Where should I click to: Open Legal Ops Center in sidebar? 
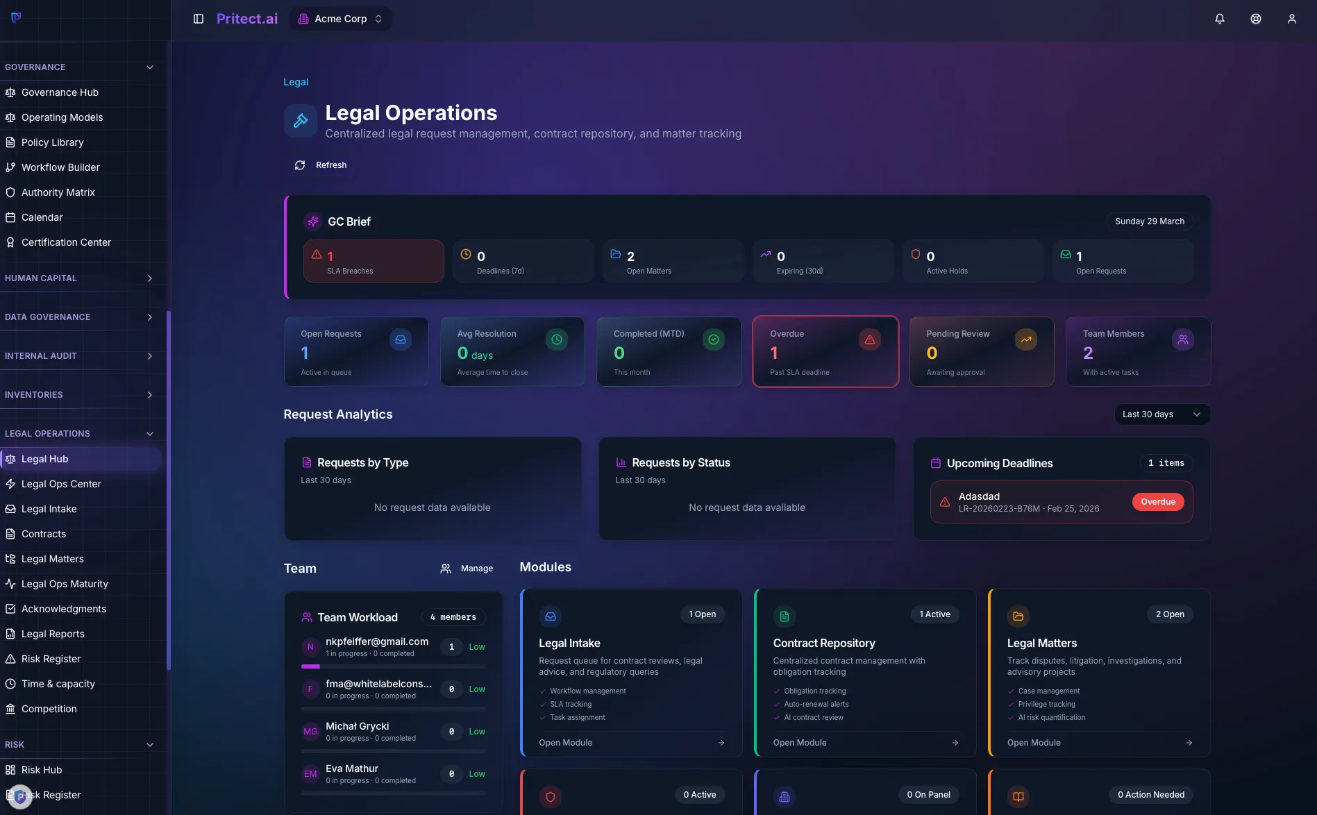(x=81, y=484)
